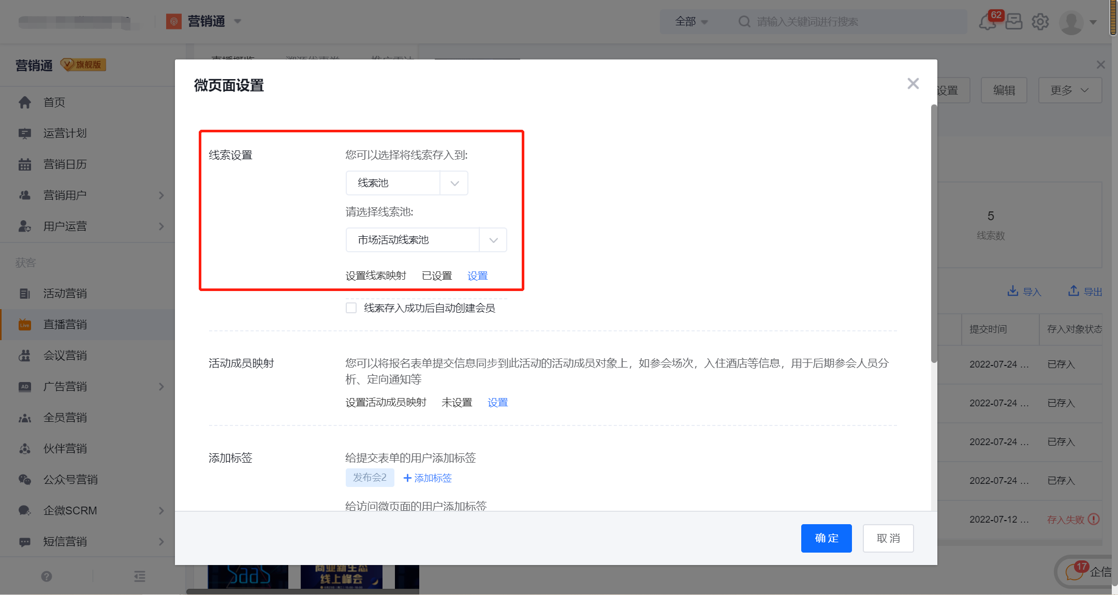
Task: Click the 营销用户 sidebar icon
Action: (25, 195)
